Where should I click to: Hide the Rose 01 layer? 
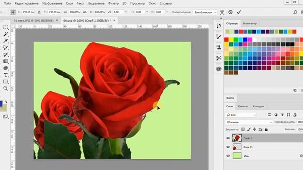point(228,147)
